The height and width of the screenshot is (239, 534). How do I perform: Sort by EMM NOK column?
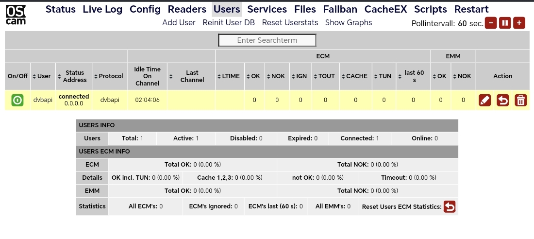463,76
